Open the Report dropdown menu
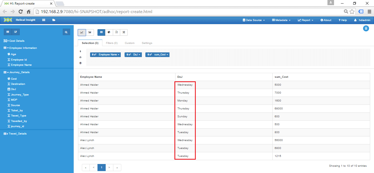 306,20
